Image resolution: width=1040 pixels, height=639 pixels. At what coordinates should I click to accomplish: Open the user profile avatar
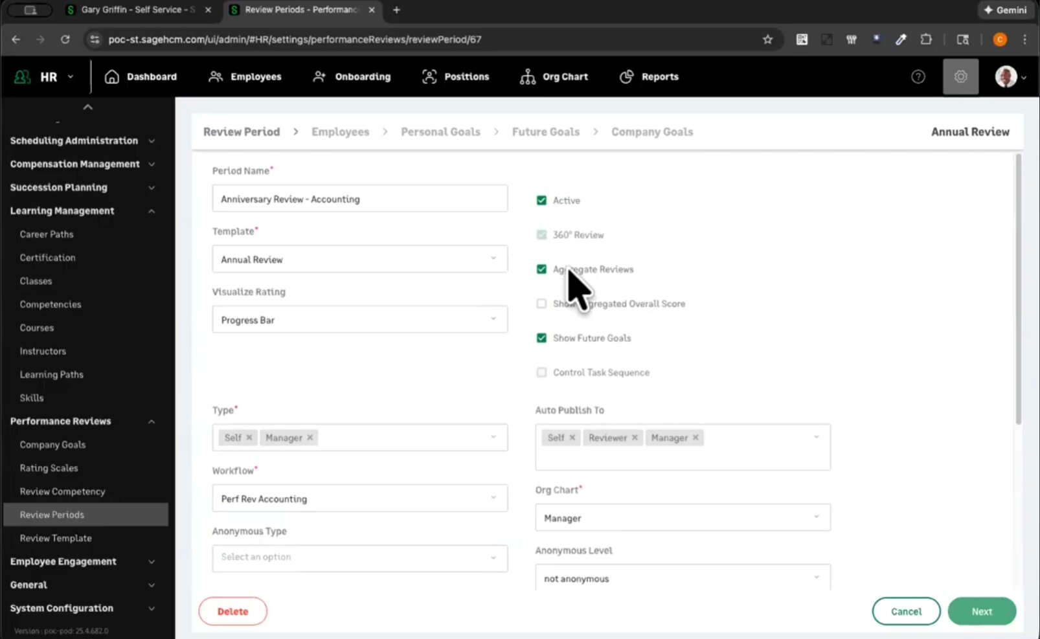click(1006, 77)
